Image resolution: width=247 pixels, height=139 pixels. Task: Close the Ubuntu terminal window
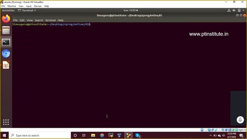[x=244, y=15]
